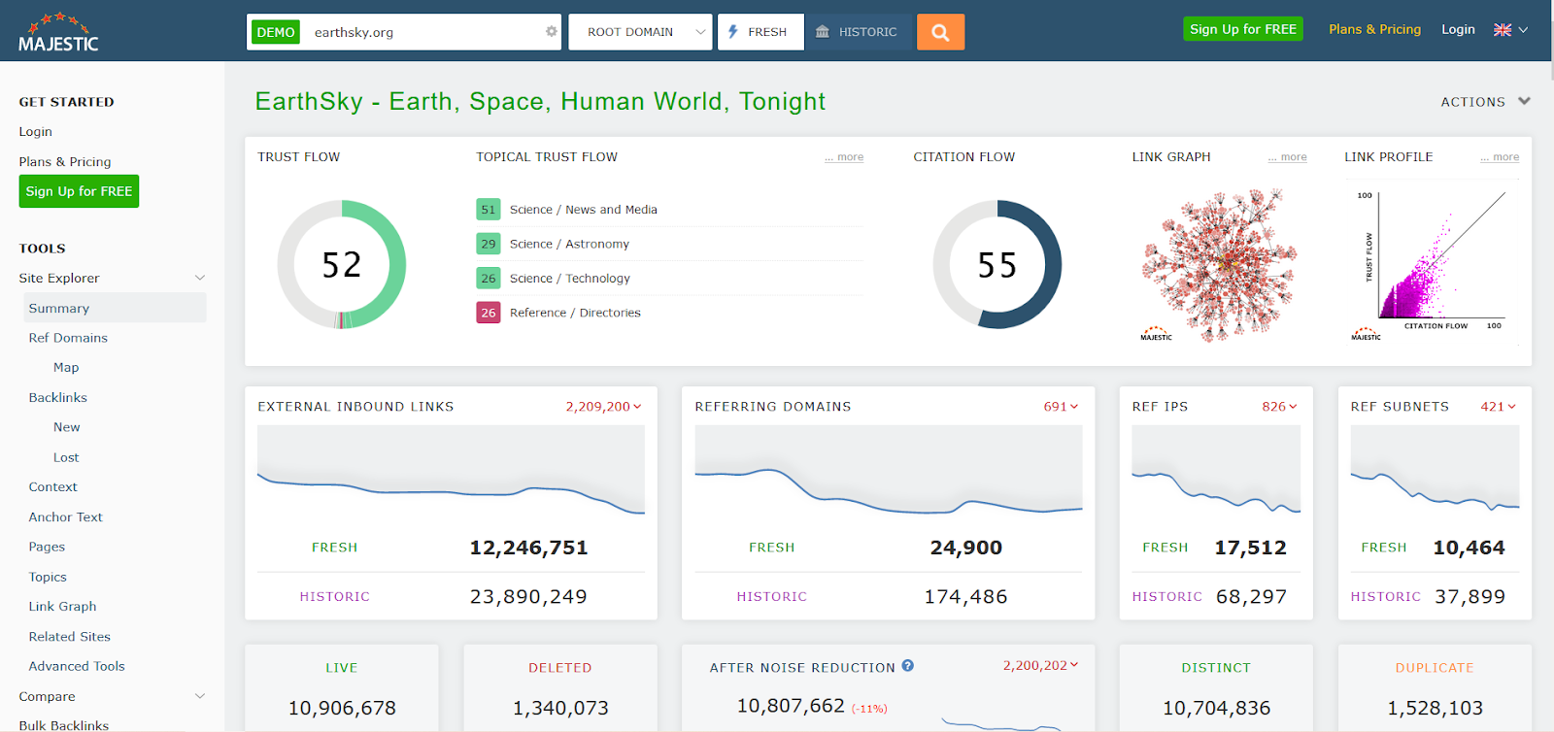The image size is (1554, 732).
Task: Click the Deleted 1,340,073 card
Action: click(x=560, y=688)
